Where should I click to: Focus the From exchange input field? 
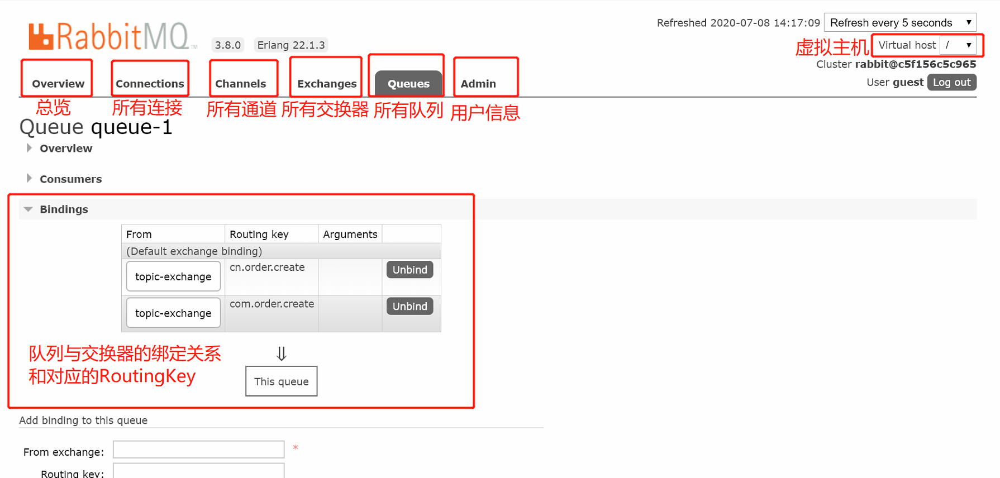(x=199, y=450)
